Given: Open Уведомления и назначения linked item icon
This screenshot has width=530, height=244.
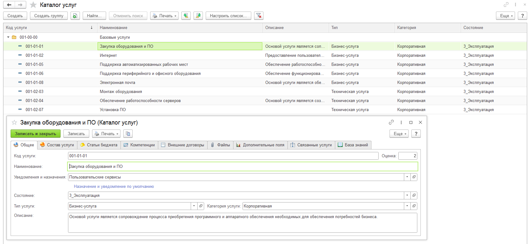Looking at the screenshot, I should coord(414,177).
